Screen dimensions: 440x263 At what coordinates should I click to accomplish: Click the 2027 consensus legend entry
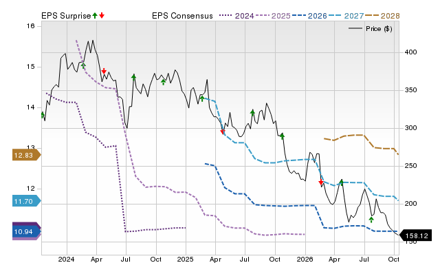(346, 16)
